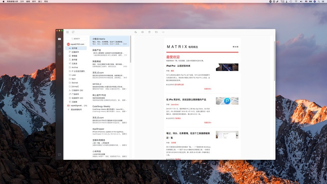The image size is (327, 184).
Task: Open settings gear in dark sidebar
Action: [60, 54]
